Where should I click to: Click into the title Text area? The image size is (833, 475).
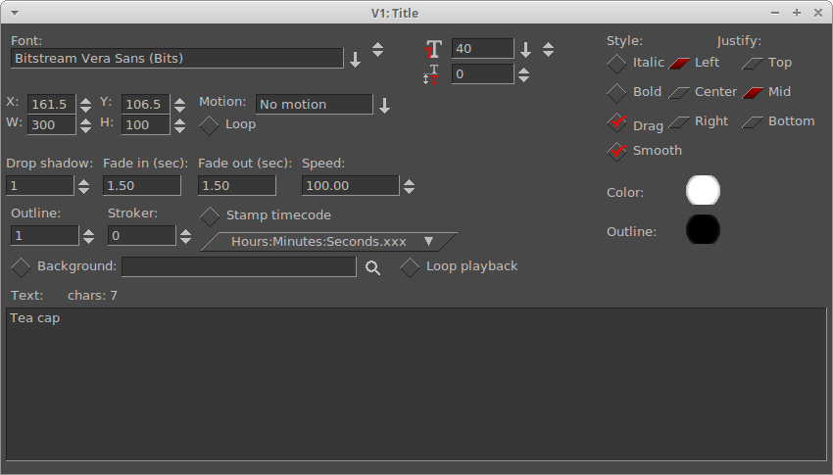coord(416,384)
